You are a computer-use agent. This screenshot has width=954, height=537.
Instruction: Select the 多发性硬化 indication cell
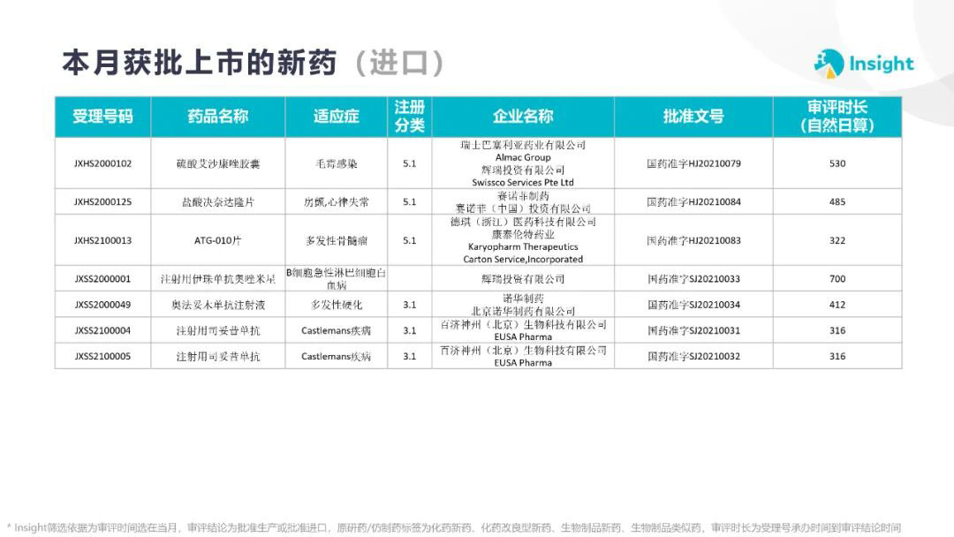point(336,305)
